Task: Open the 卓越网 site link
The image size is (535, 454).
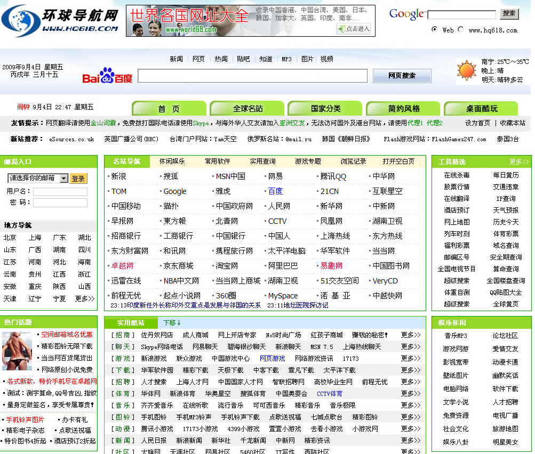Action: [x=122, y=266]
